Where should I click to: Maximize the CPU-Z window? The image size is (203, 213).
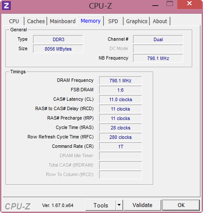(x=170, y=4)
